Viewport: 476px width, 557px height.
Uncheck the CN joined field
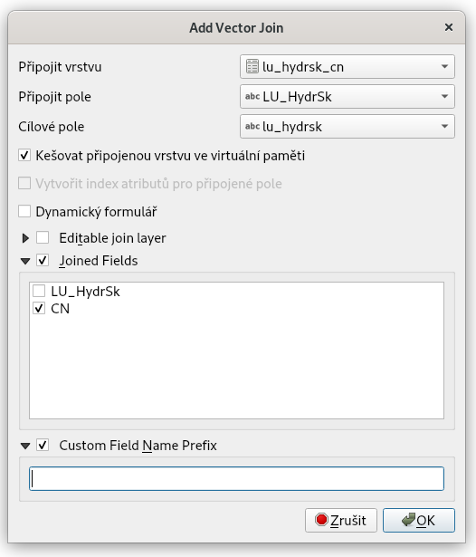pos(39,308)
